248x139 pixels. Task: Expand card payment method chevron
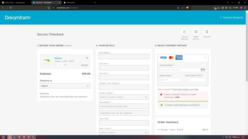pos(205,58)
